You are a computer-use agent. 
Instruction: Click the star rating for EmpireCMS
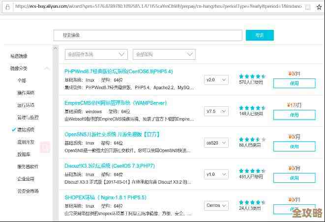[252, 108]
